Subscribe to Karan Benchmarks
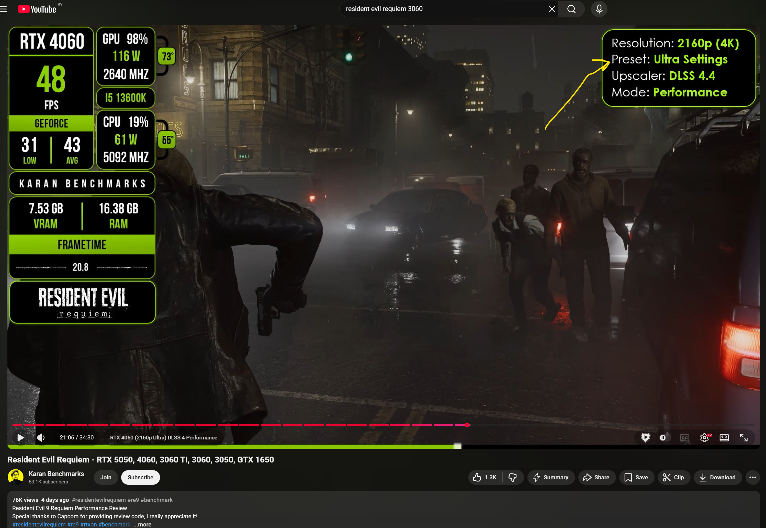 tap(140, 477)
